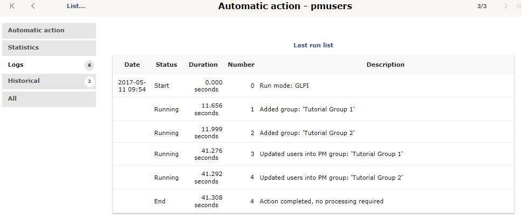Screen dimensions: 522x219
Task: Click the Status column header
Action: pyautogui.click(x=167, y=65)
